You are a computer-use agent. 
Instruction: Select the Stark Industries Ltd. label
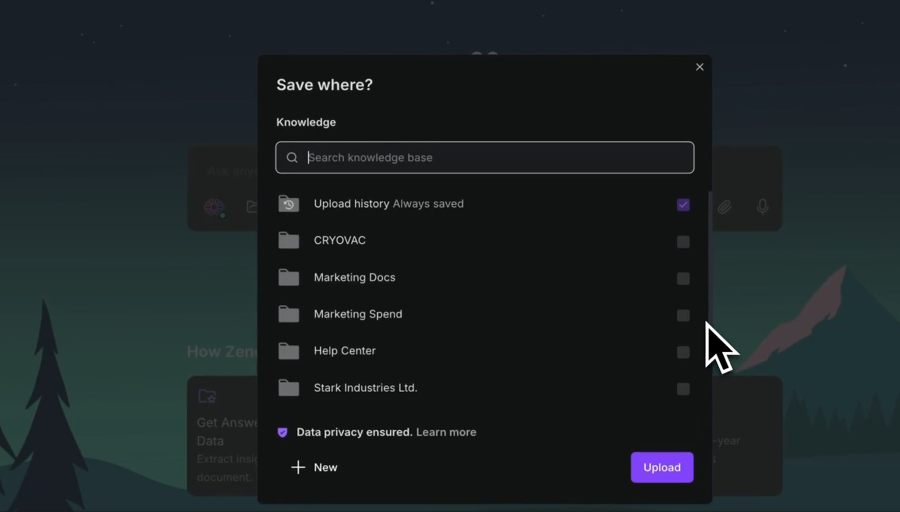365,388
